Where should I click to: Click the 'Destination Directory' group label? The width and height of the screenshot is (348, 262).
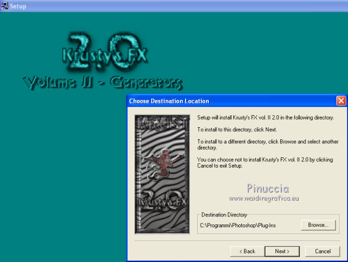tap(224, 215)
